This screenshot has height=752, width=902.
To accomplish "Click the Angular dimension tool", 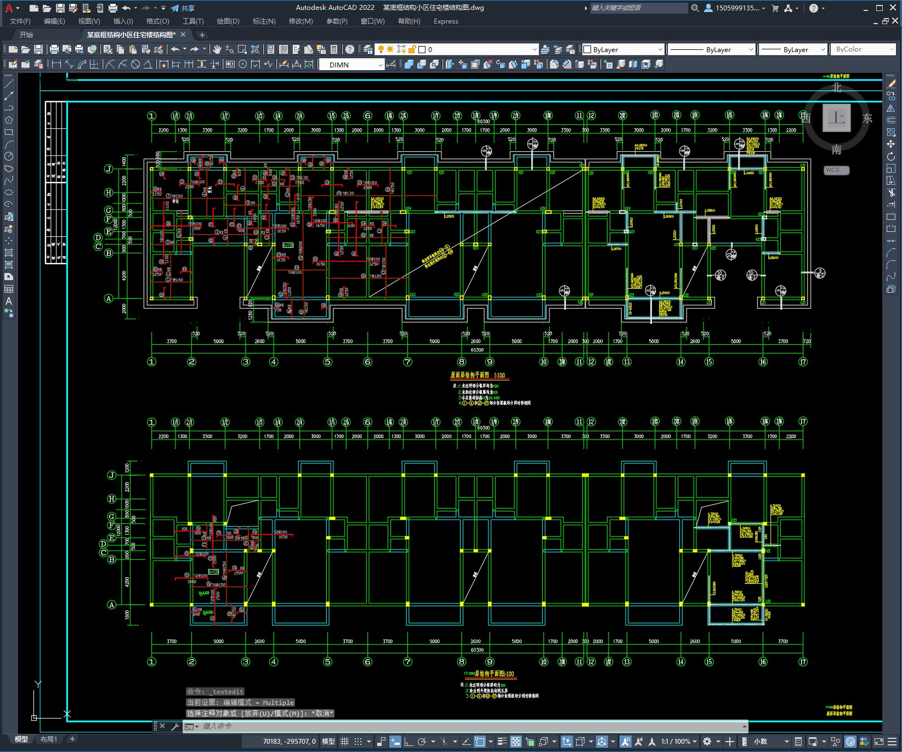I will point(148,64).
